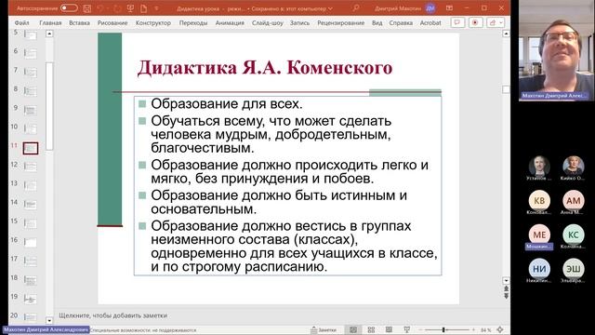Image resolution: width=595 pixels, height=335 pixels.
Task: Click participant avatar KB
Action: tap(539, 200)
